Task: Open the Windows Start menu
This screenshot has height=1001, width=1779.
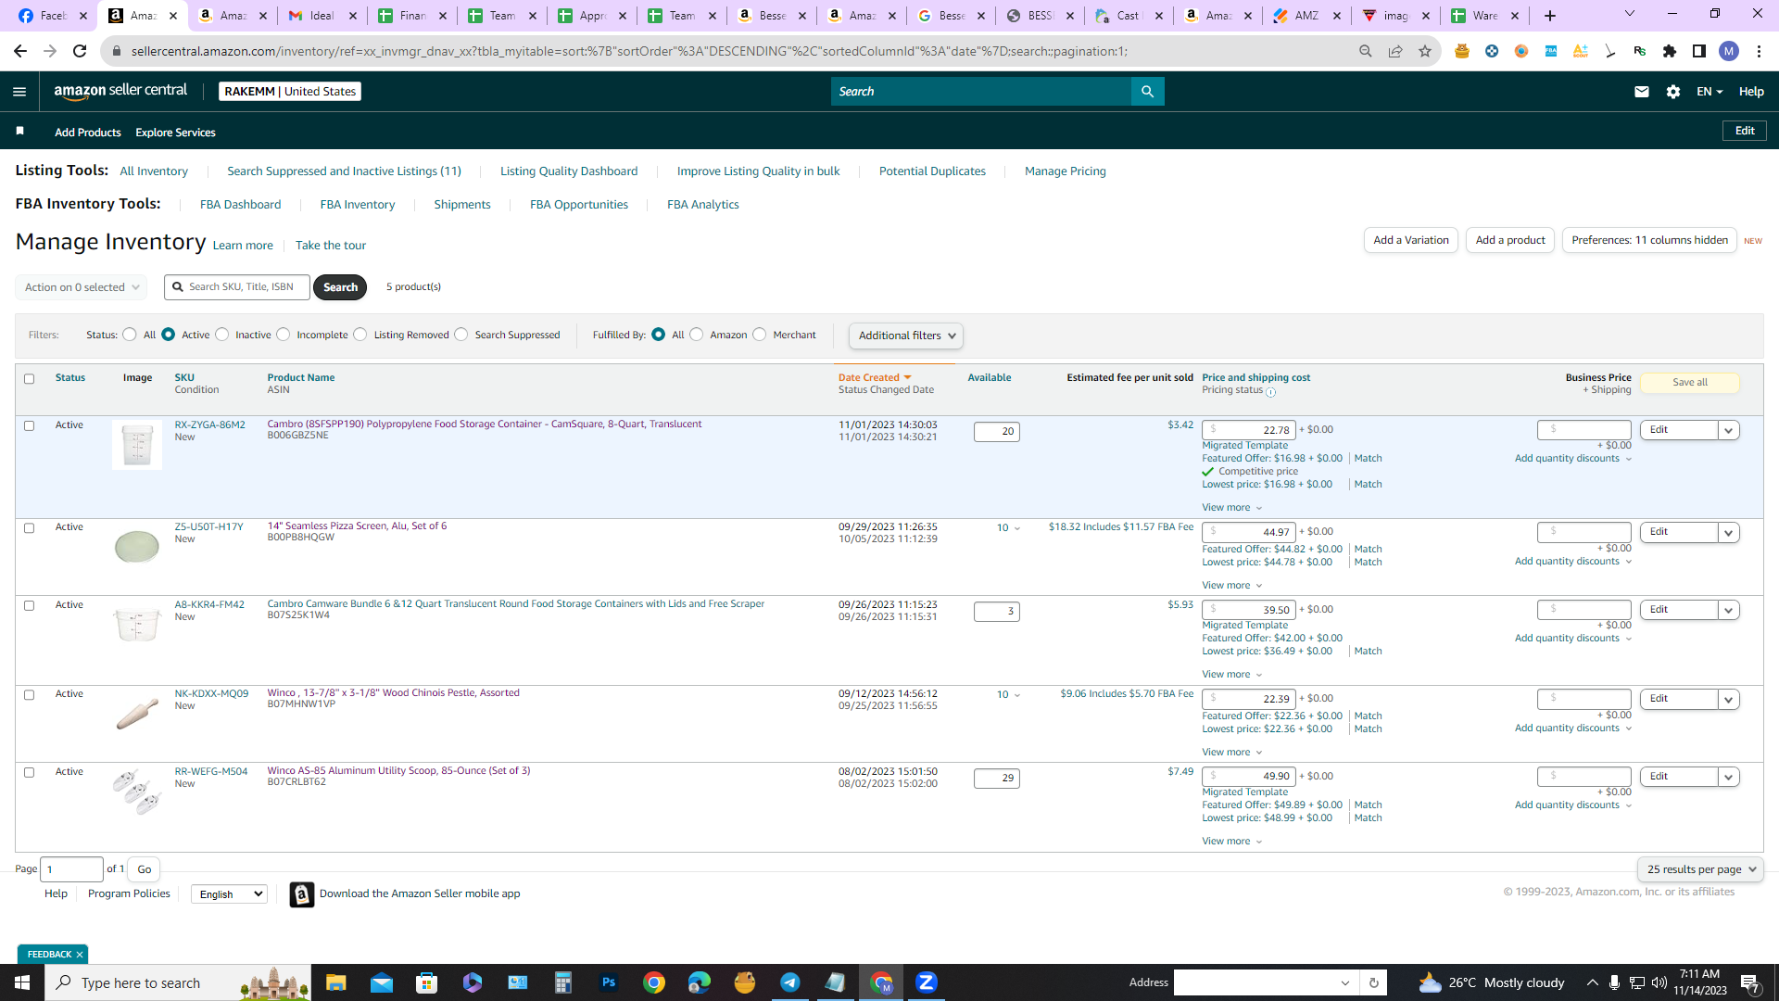Action: point(22,982)
